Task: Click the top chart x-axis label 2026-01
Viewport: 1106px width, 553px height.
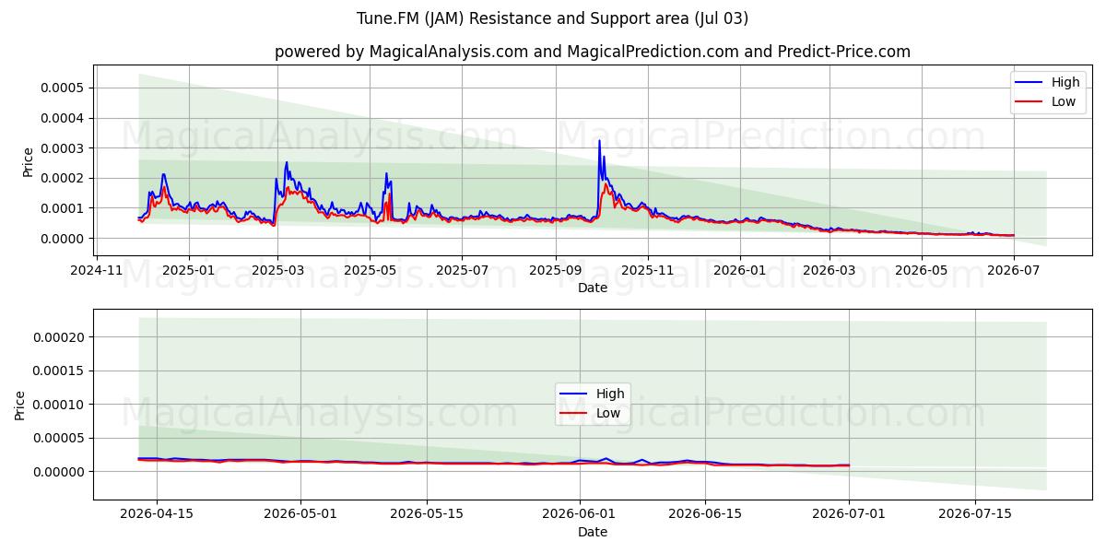Action: (x=739, y=270)
